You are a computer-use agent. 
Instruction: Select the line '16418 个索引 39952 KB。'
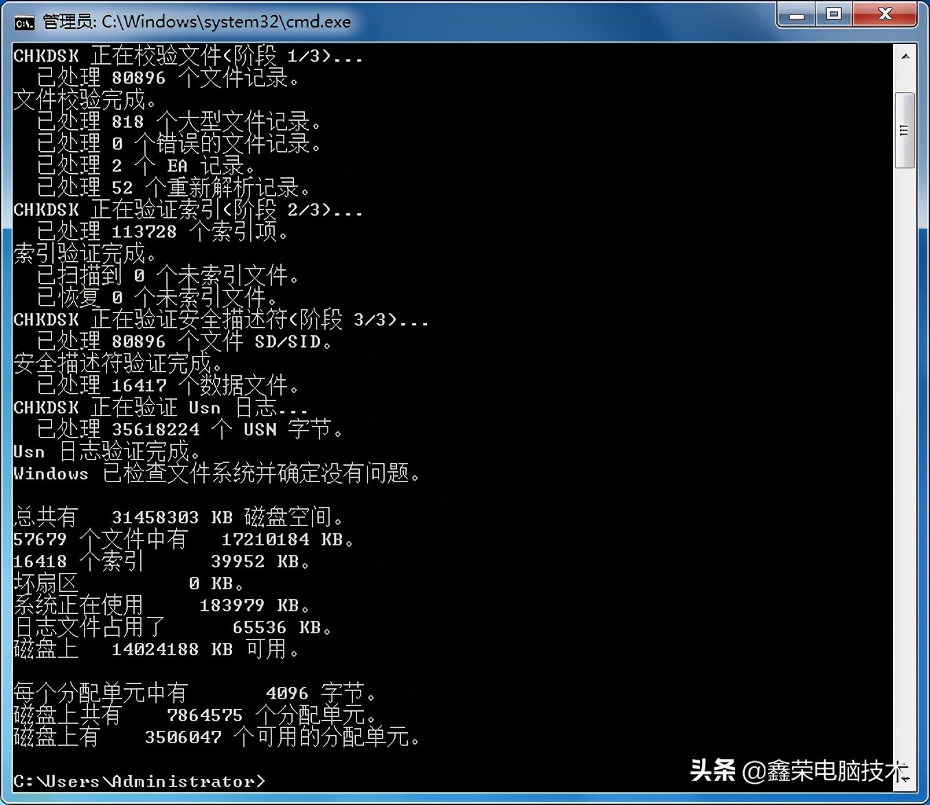163,561
